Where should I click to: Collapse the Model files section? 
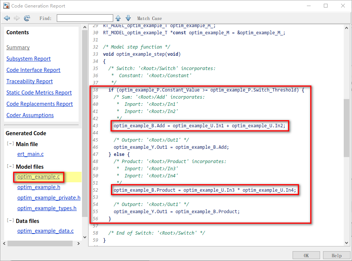(x=10, y=166)
